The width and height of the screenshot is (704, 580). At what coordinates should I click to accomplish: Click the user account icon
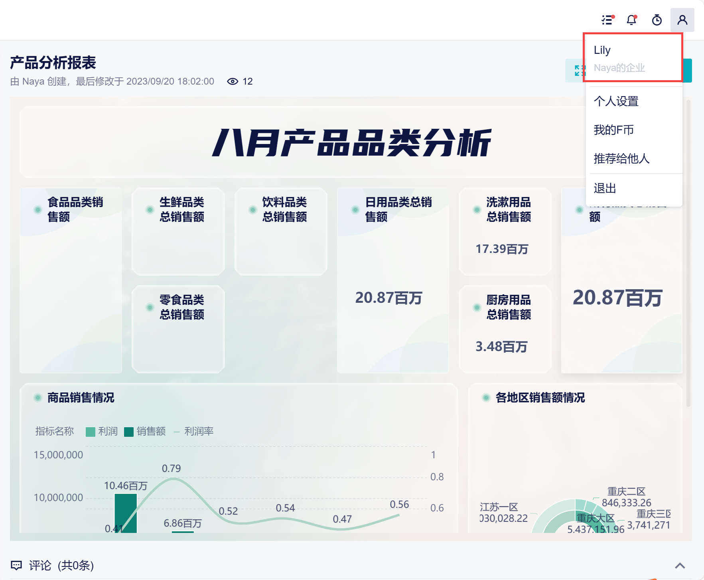pos(682,20)
